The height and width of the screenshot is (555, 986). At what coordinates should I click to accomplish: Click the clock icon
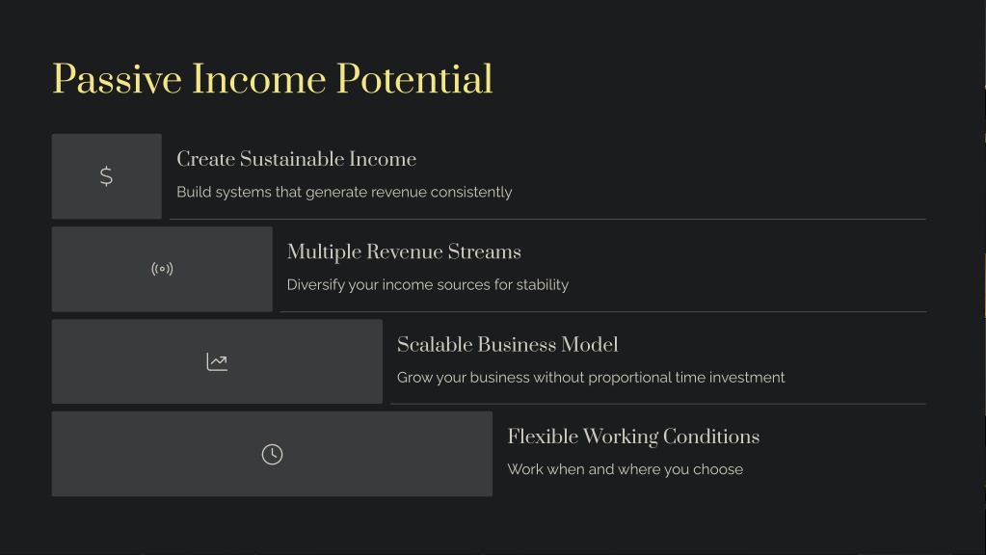point(272,455)
